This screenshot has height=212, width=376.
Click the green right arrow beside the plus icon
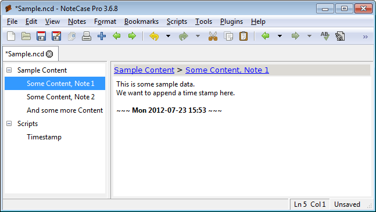[x=132, y=36]
